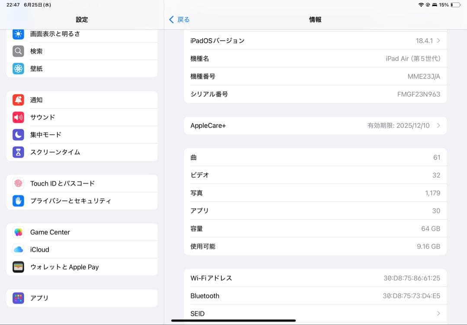Expand the iPadOSバージョン row chevron
The image size is (467, 325).
click(x=439, y=40)
